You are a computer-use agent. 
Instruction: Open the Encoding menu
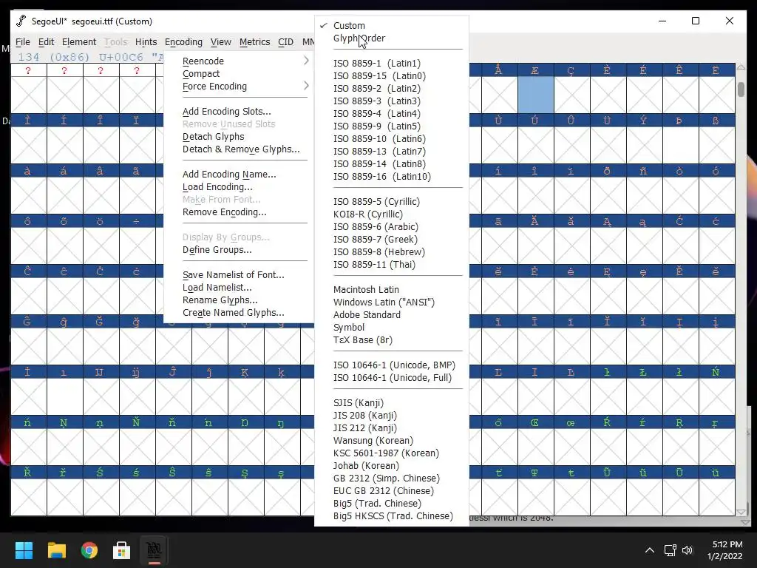click(183, 42)
